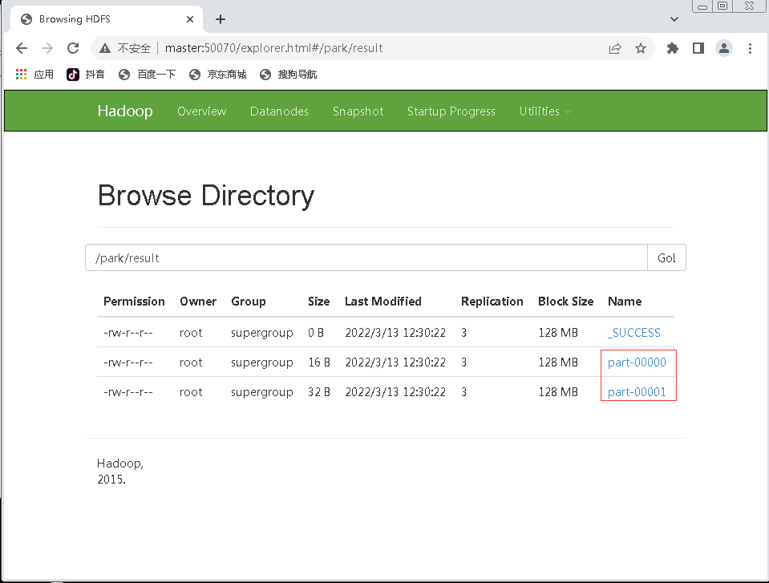Open the part-00000 file link
769x583 pixels.
pyautogui.click(x=637, y=362)
